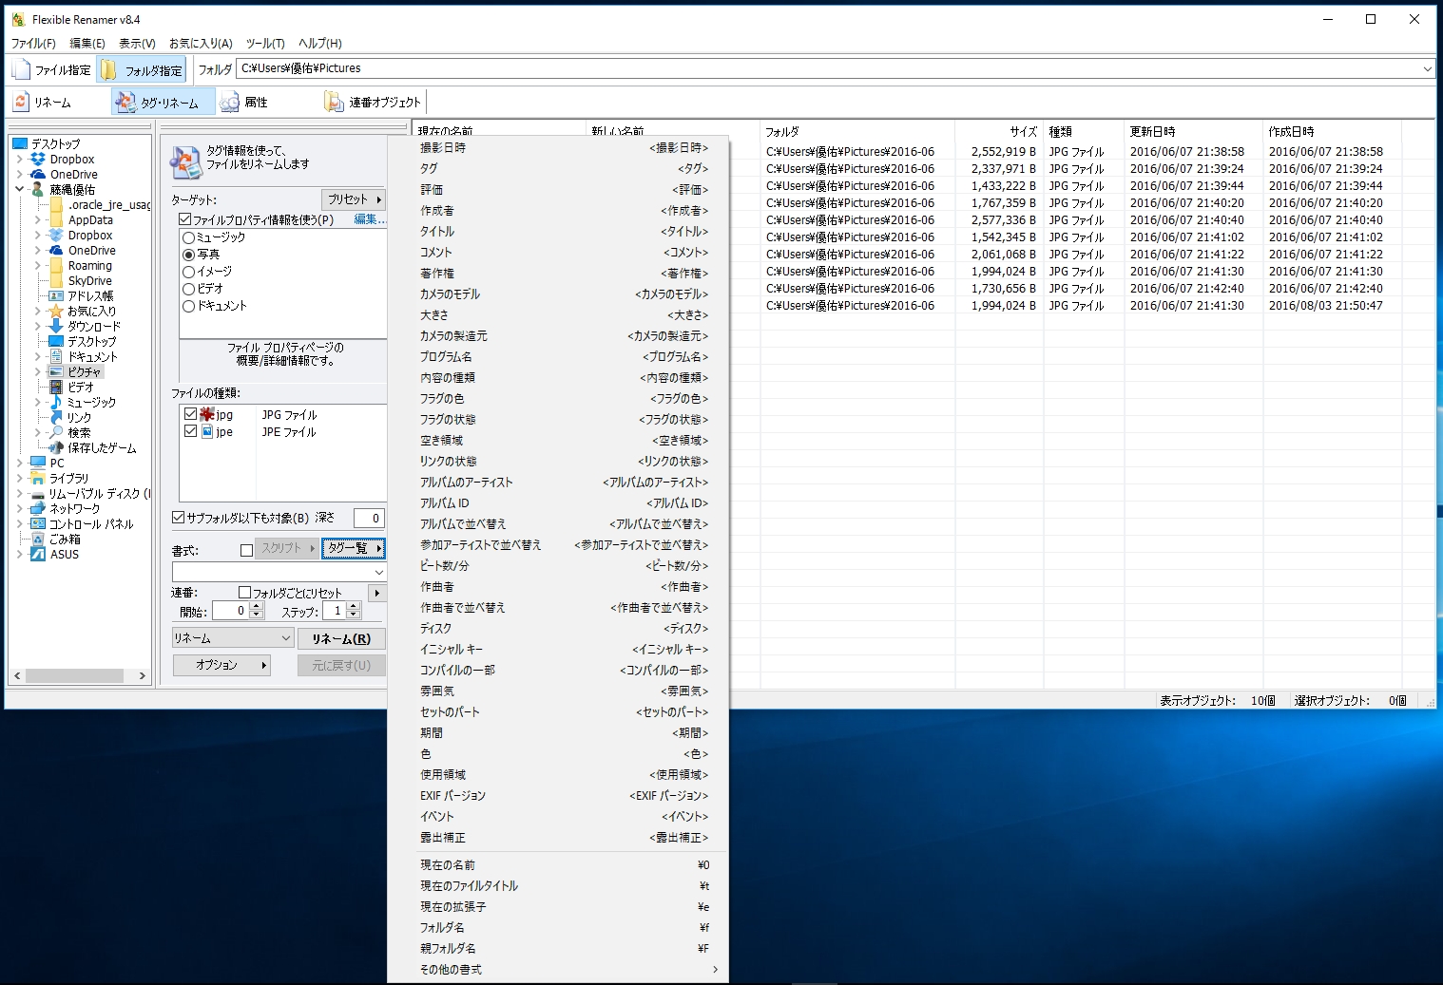Screen dimensions: 1443x985
Task: Decrease the 開始 value with down arrow
Action: 256,616
